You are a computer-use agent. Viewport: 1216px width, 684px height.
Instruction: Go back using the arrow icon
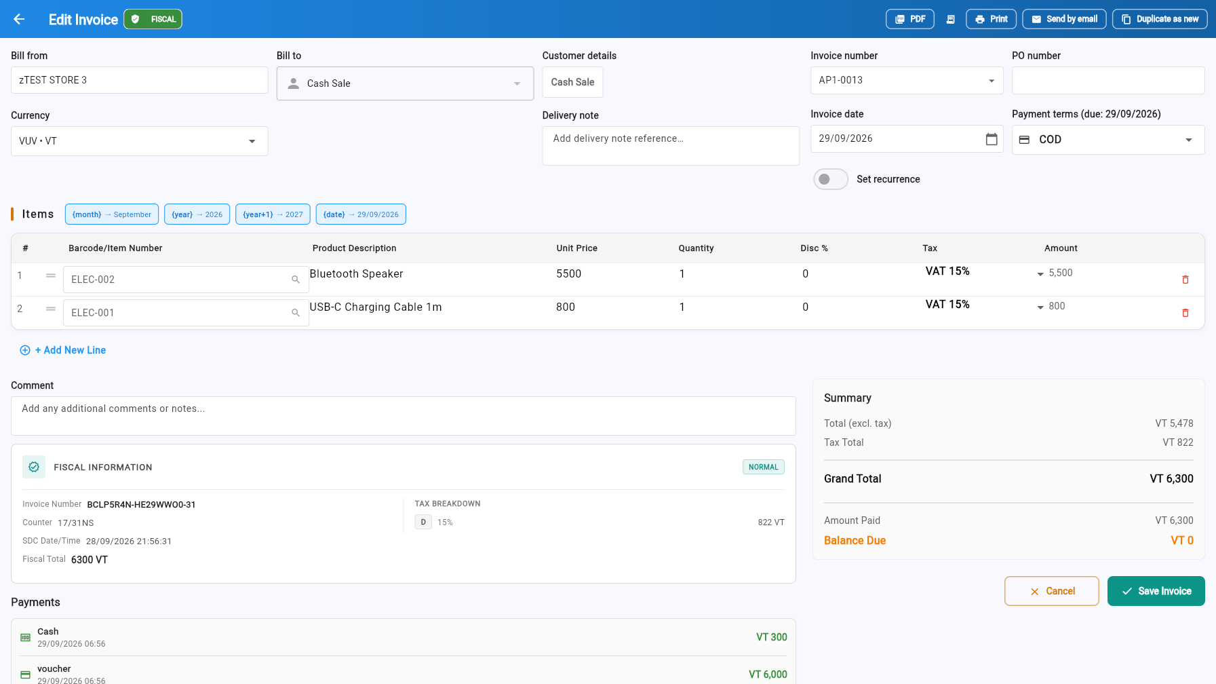[x=19, y=19]
